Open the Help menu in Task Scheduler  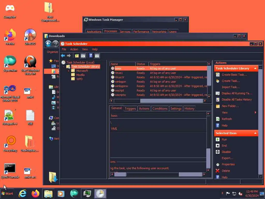[95, 49]
